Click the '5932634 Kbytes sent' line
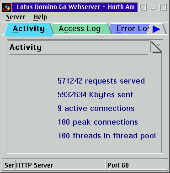This screenshot has width=170, height=173. point(96,94)
